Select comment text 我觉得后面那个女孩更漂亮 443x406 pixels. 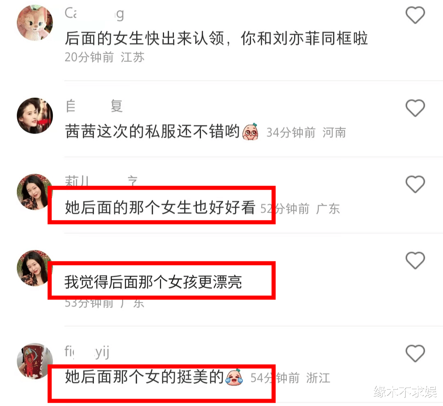(153, 282)
